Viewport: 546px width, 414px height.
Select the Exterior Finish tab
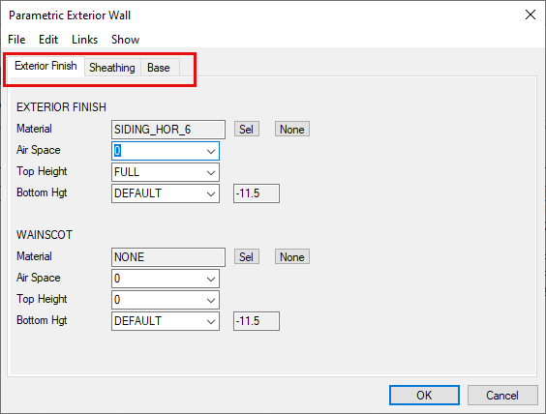pos(45,66)
